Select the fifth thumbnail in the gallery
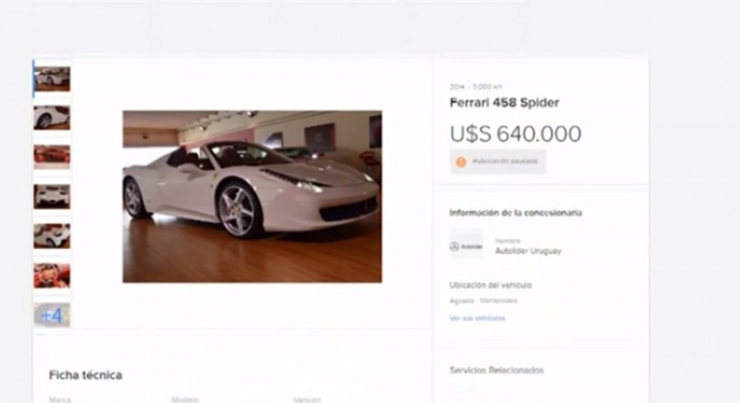 click(x=52, y=235)
